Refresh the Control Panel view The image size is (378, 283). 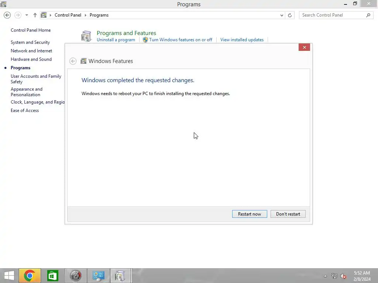coord(290,15)
